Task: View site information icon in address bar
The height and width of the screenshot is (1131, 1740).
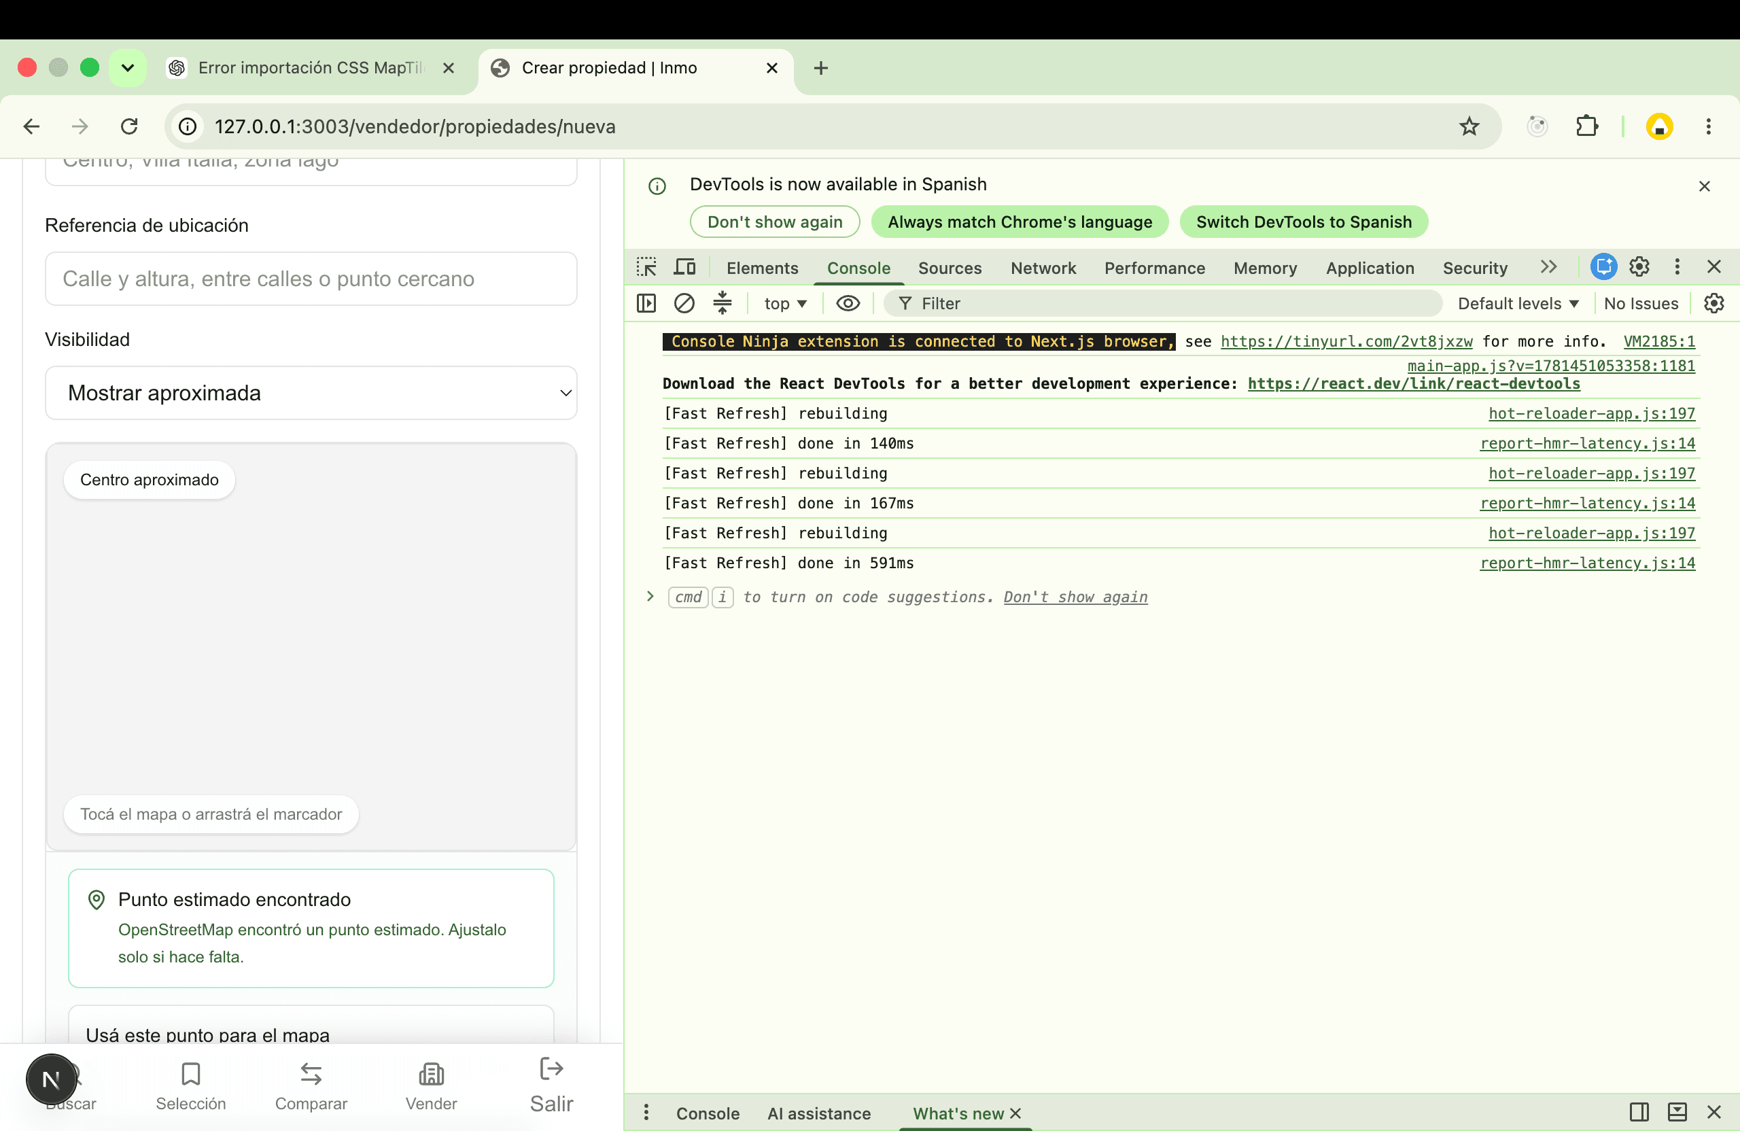Action: click(188, 126)
